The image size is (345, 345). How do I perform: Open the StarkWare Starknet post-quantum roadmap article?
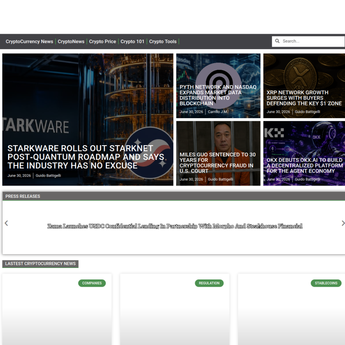tap(85, 157)
